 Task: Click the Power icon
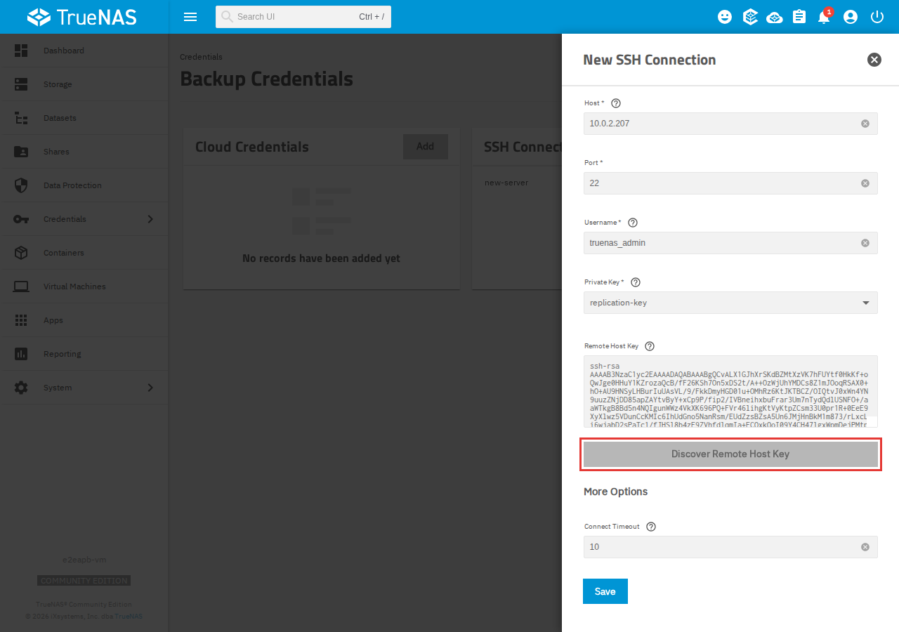[x=877, y=17]
